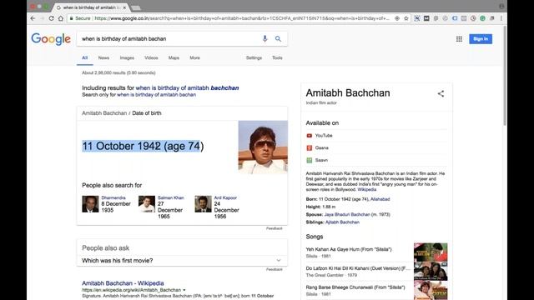Click the browser address bar URL
Image resolution: width=534 pixels, height=300 pixels.
(242, 18)
